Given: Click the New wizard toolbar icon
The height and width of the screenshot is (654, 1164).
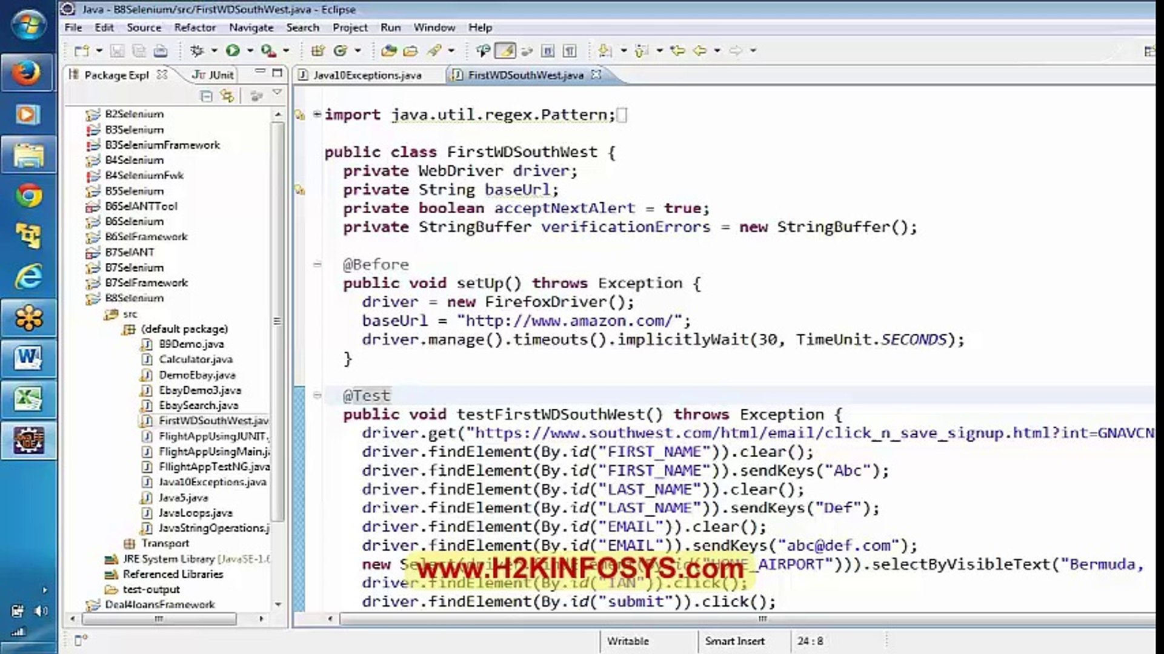Looking at the screenshot, I should click(x=82, y=51).
